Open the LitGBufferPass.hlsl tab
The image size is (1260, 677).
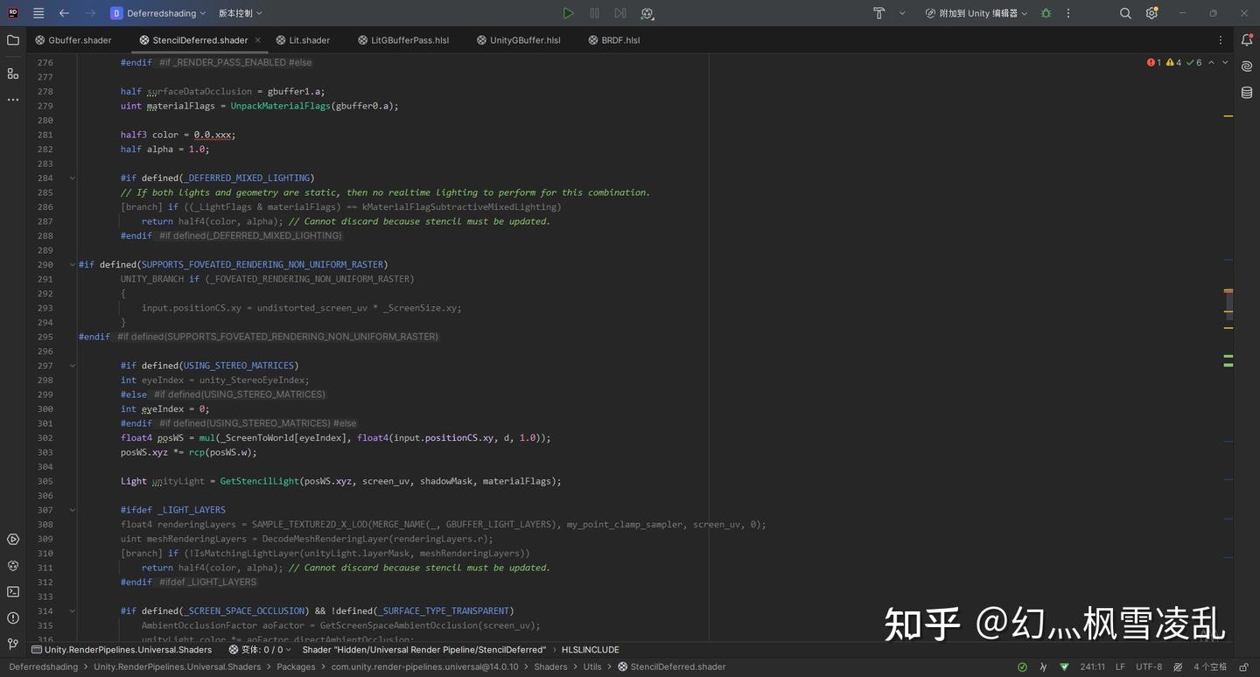(x=403, y=40)
